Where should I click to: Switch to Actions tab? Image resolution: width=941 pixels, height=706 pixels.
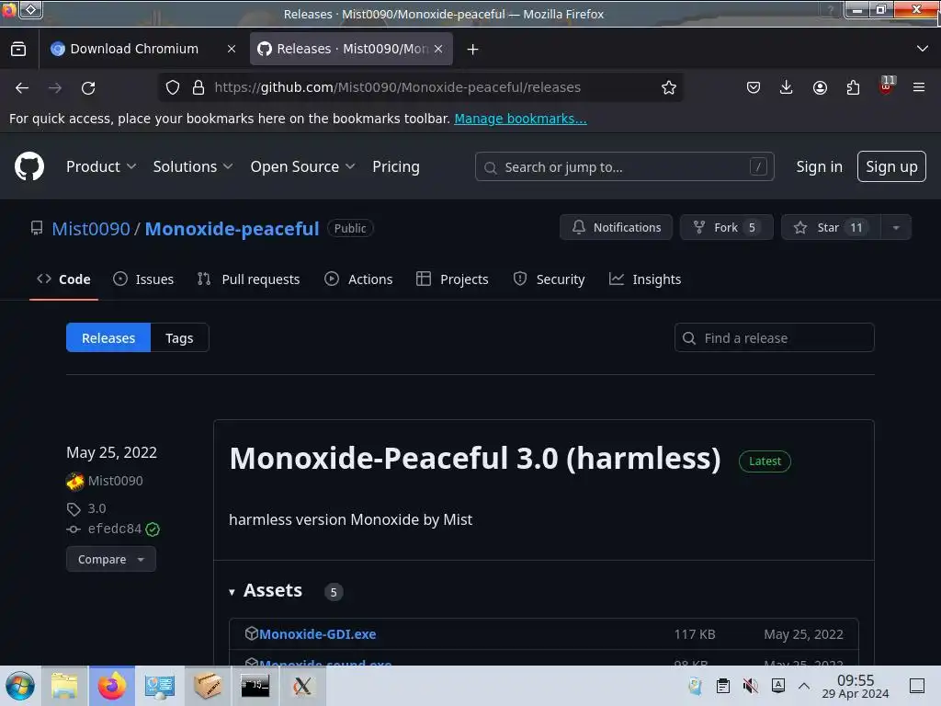pyautogui.click(x=358, y=279)
